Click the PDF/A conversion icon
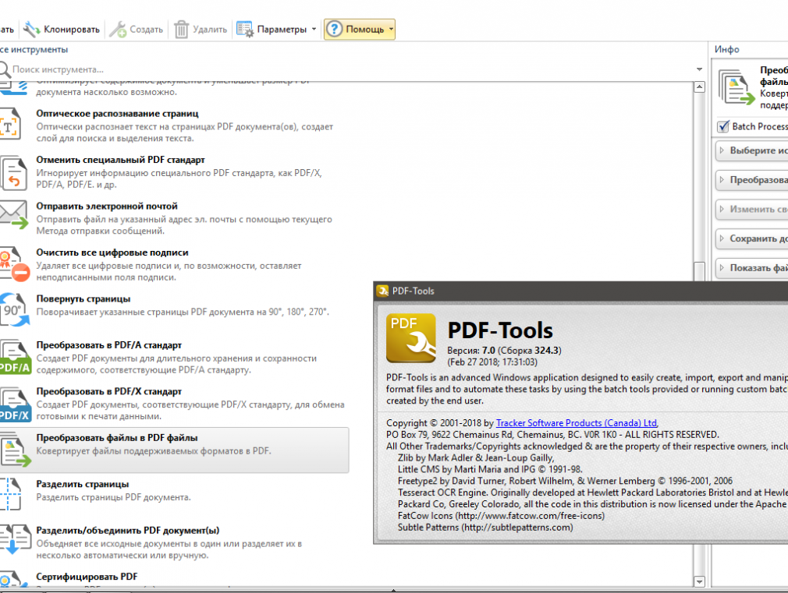This screenshot has width=788, height=593. (16, 357)
